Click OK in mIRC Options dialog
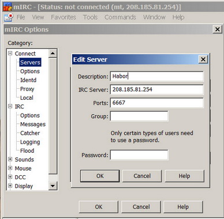This screenshot has height=219, width=224. (x=99, y=207)
